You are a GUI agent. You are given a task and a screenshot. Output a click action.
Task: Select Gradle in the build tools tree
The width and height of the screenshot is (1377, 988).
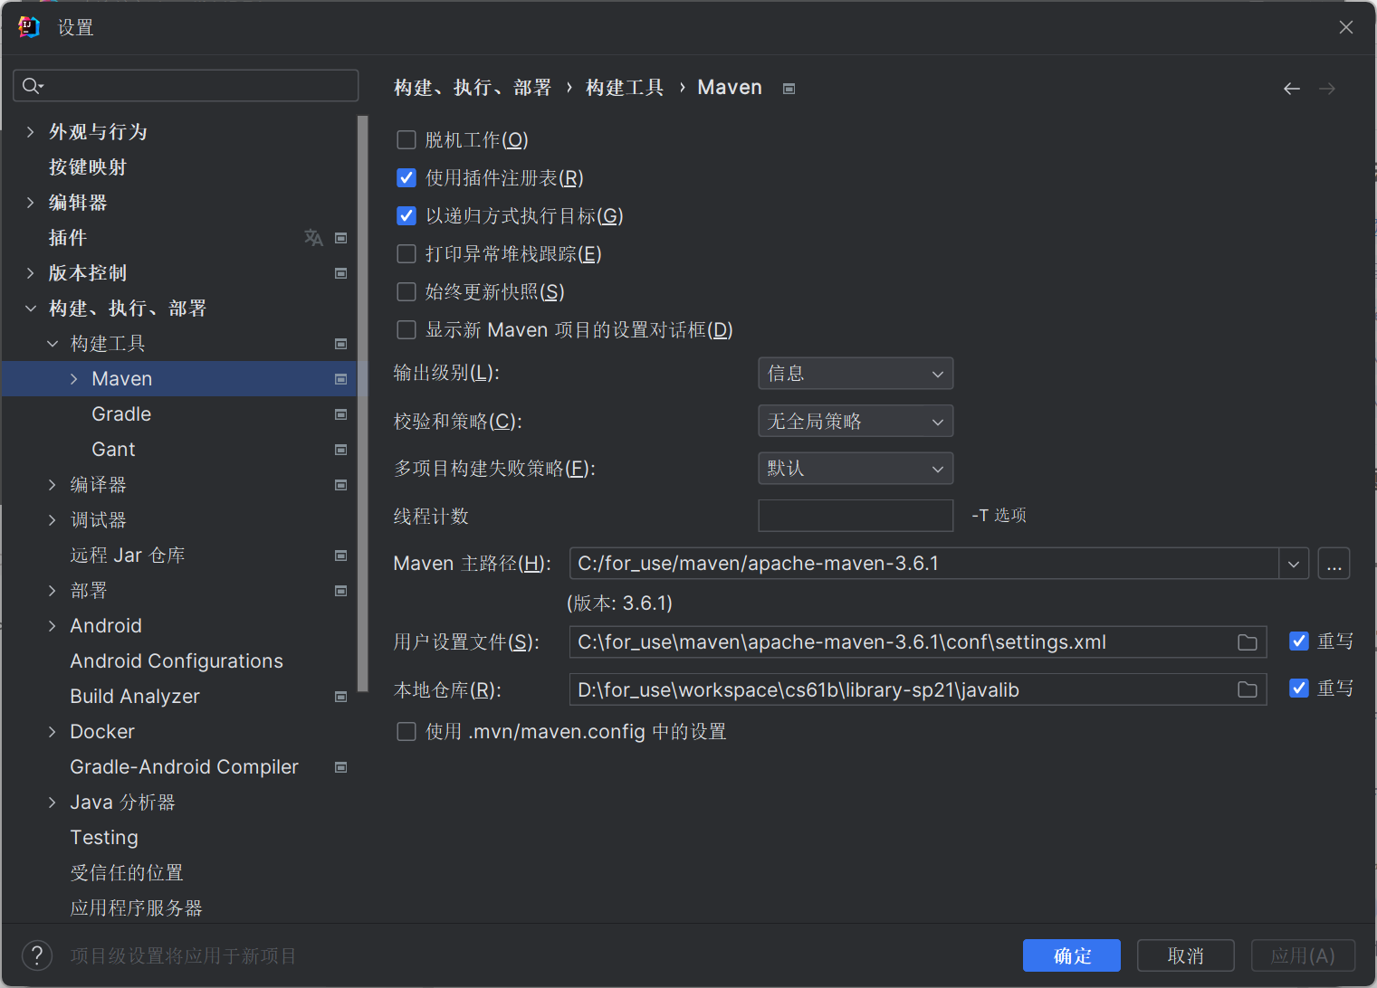click(x=120, y=413)
